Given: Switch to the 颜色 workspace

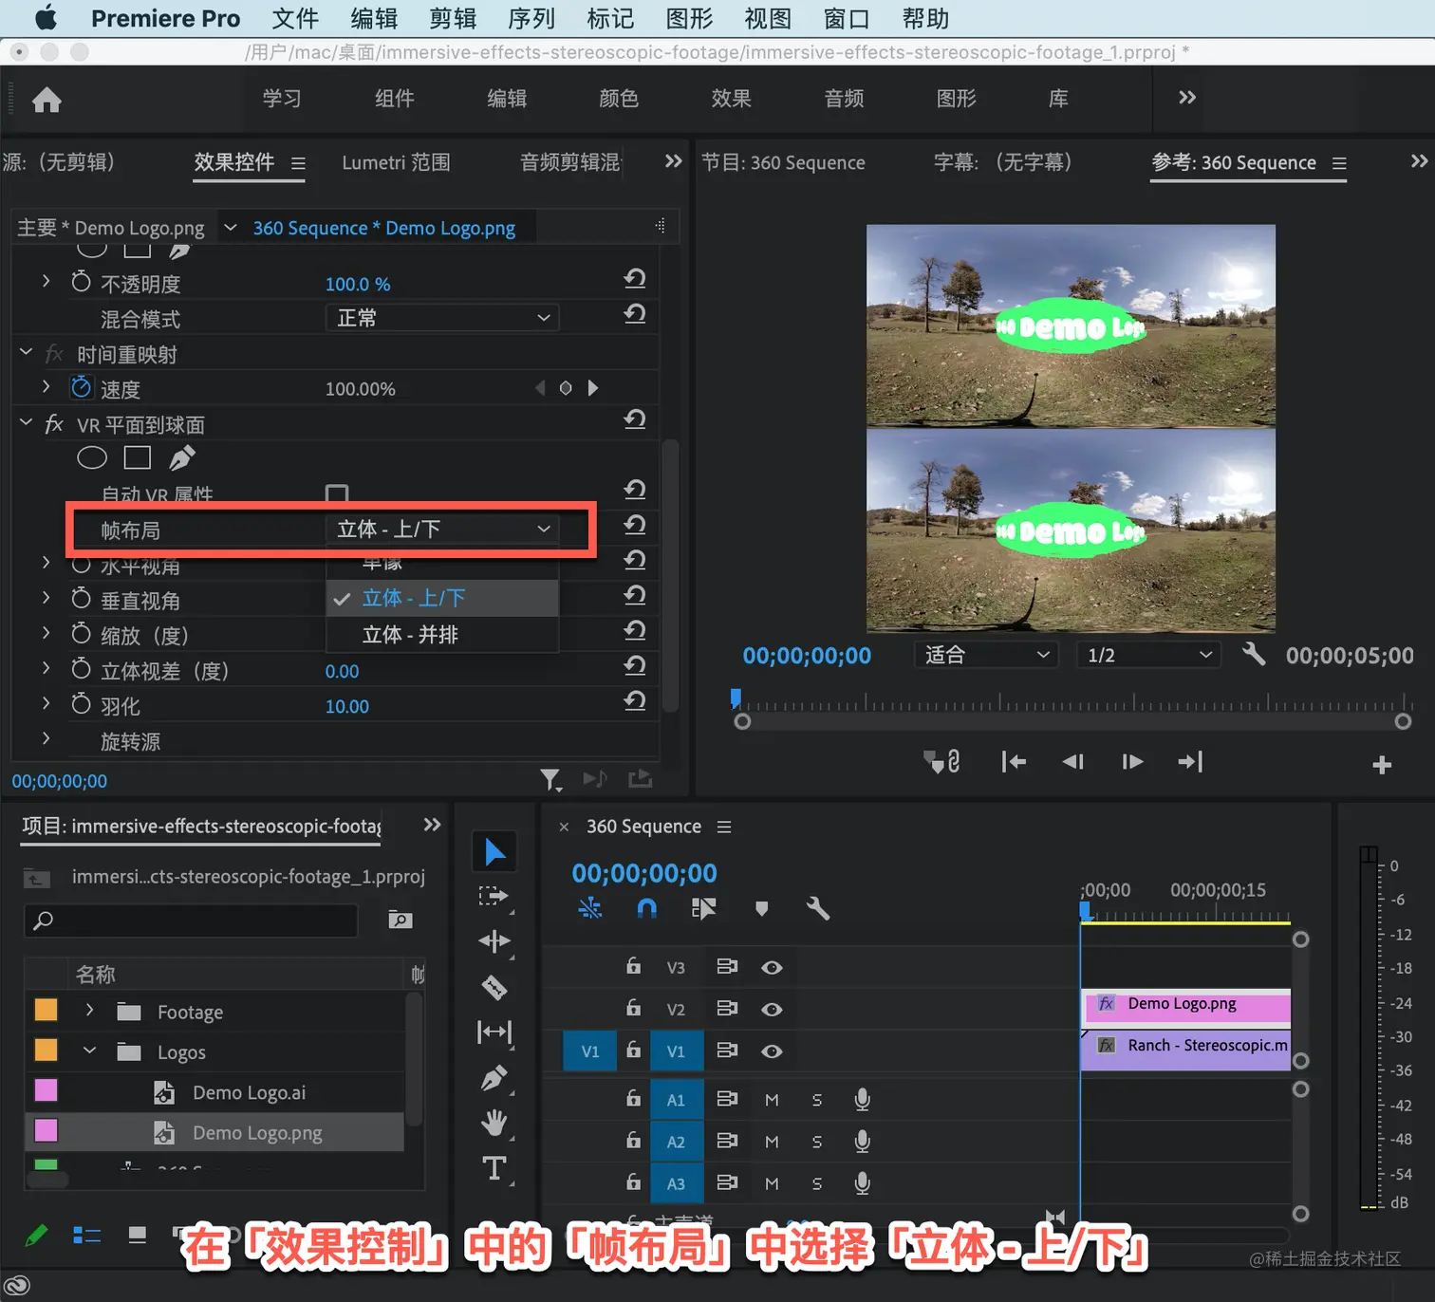Looking at the screenshot, I should click(x=619, y=99).
